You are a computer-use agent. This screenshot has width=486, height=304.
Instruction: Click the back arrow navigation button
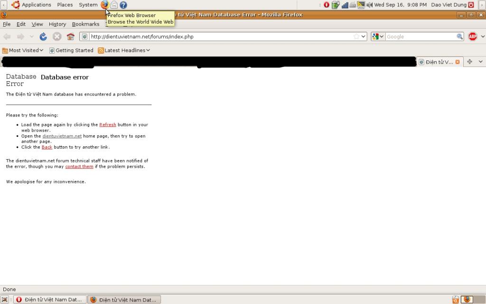[7, 37]
